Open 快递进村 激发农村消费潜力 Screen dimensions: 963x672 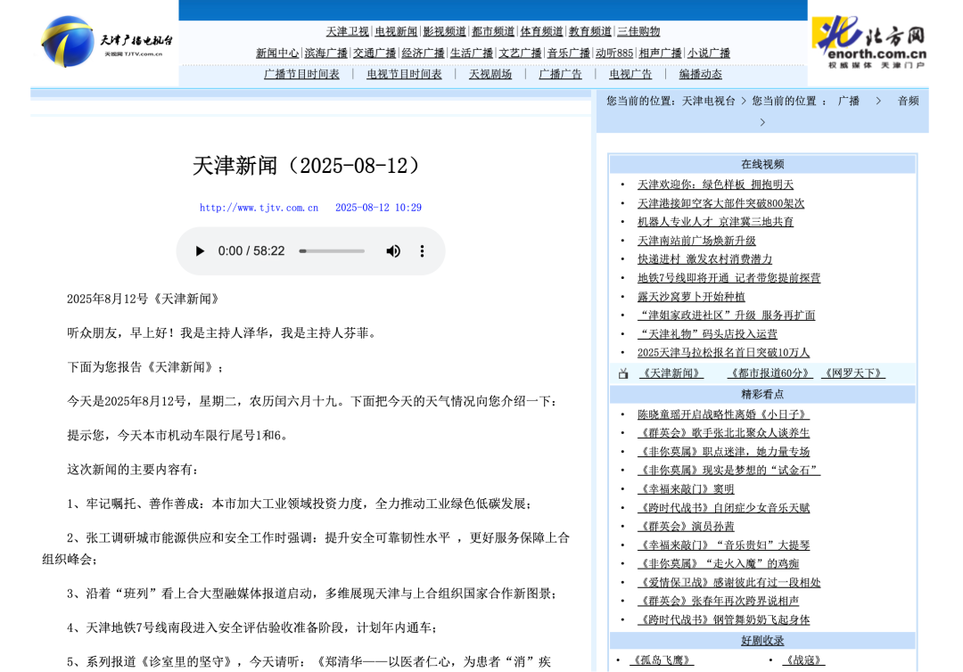click(704, 259)
